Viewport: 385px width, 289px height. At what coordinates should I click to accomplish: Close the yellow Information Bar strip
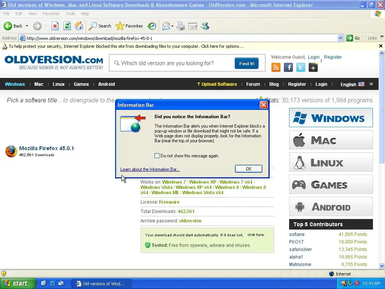point(380,46)
